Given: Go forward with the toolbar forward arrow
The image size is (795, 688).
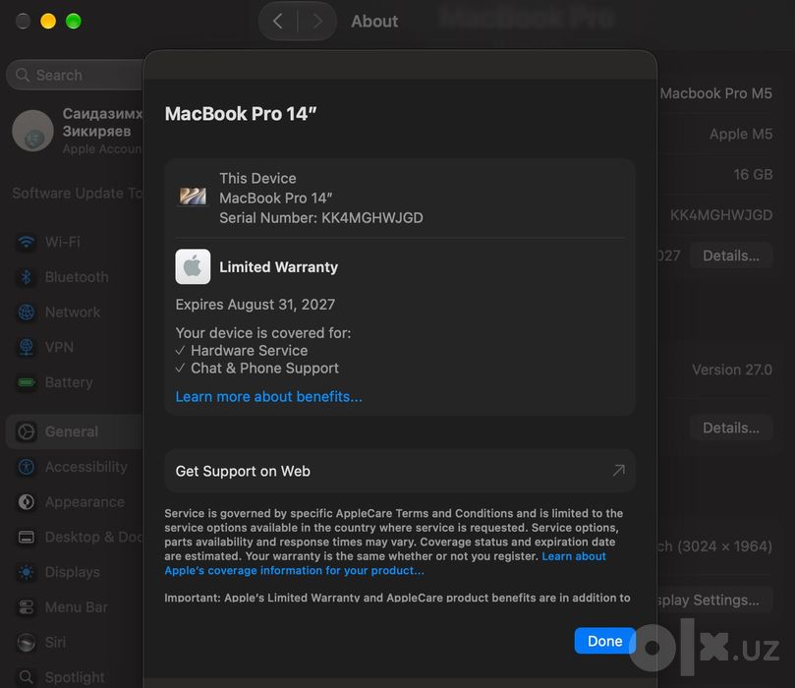Looking at the screenshot, I should (x=317, y=21).
